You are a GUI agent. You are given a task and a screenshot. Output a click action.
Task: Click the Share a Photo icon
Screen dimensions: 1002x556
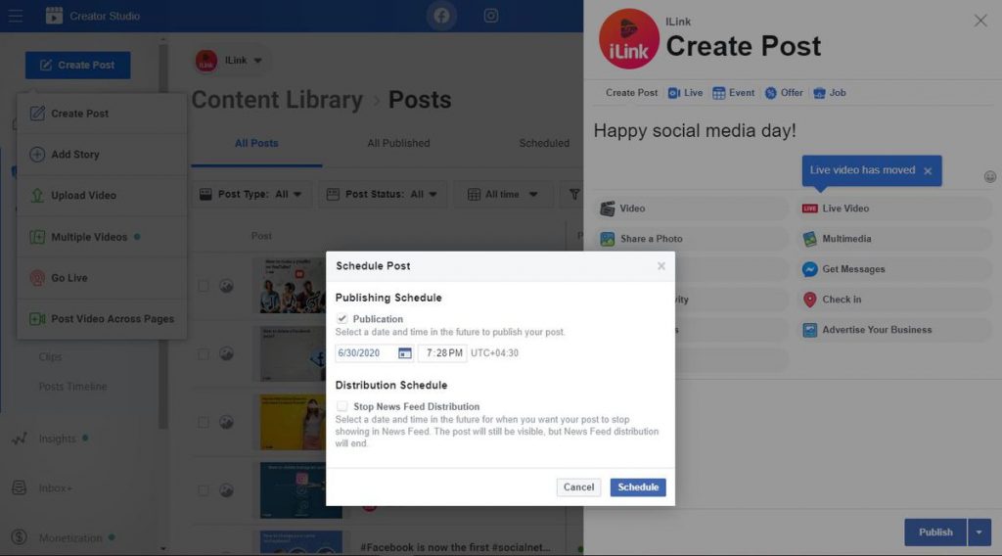pos(607,239)
